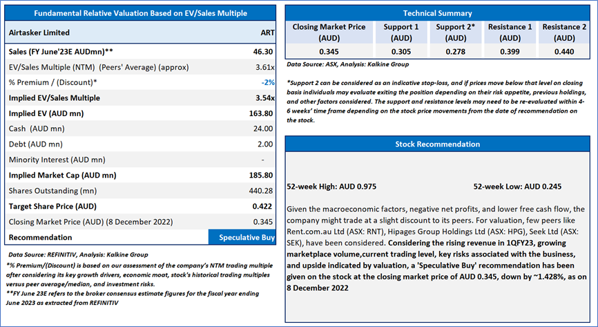598x327 pixels.
Task: Click the 'Resistance 2 (AUD)' column header
Action: 564,32
